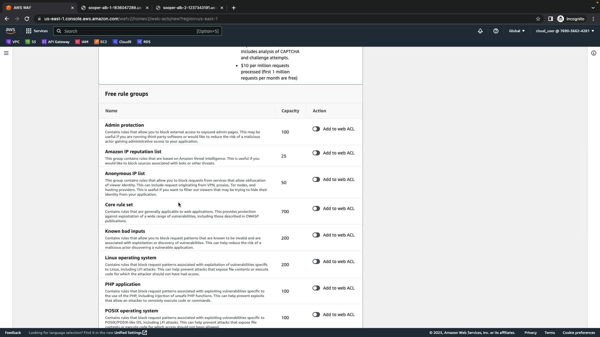Click the AWS logo home icon
Viewport: 600px width, 337px height.
(10, 31)
